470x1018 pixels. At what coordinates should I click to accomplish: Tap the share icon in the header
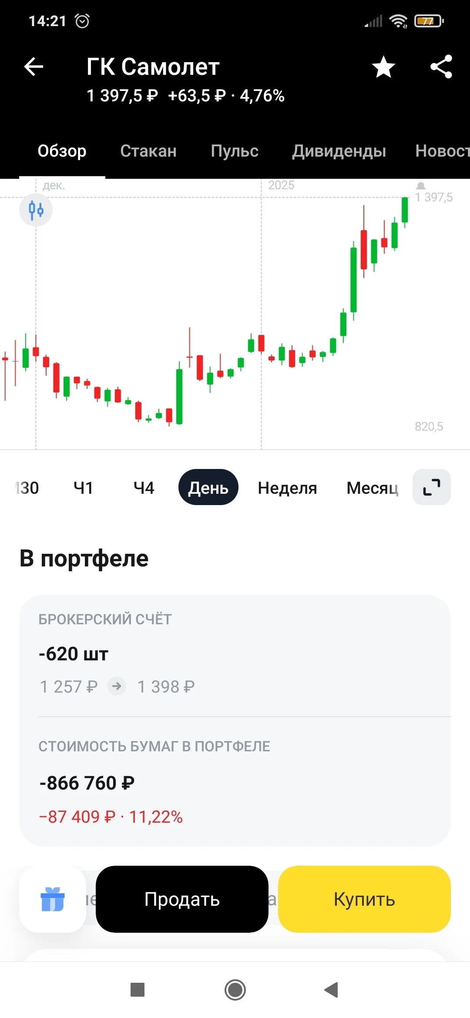coord(441,67)
